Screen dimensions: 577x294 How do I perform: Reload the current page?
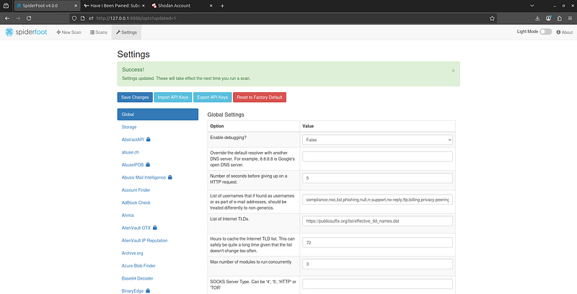pyautogui.click(x=29, y=18)
